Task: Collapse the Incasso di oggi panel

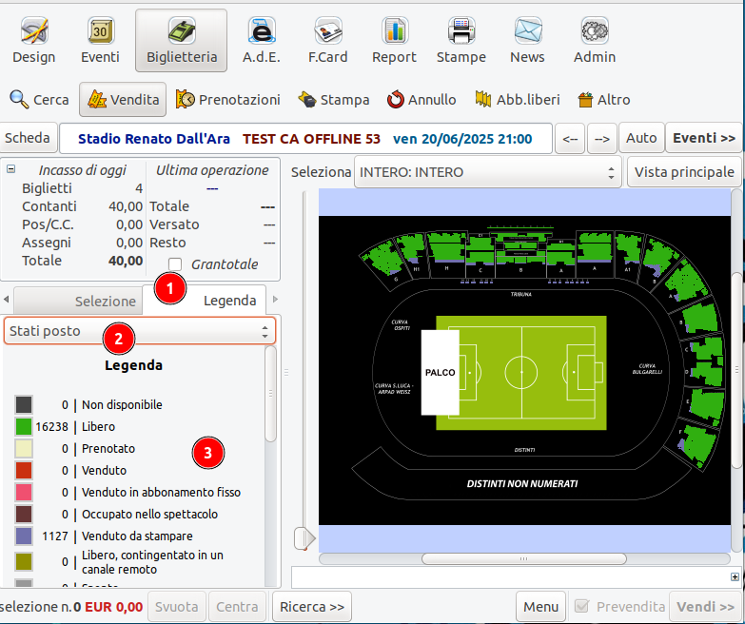Action: [x=10, y=169]
